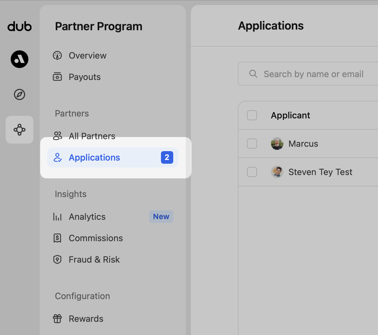Check the select-all checkbox beside Applicant

pyautogui.click(x=252, y=115)
